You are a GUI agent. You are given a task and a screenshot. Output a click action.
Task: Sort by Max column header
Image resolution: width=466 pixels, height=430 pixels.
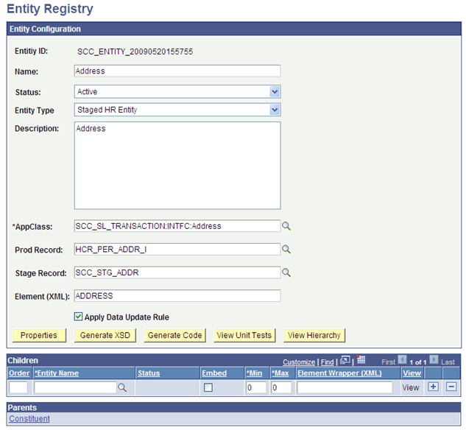point(280,373)
